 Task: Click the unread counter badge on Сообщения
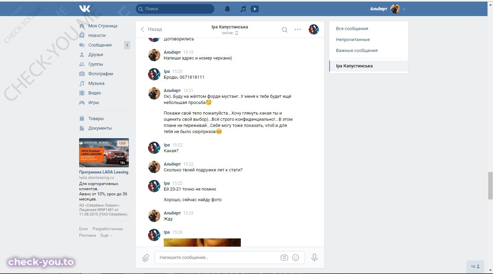pos(127,45)
